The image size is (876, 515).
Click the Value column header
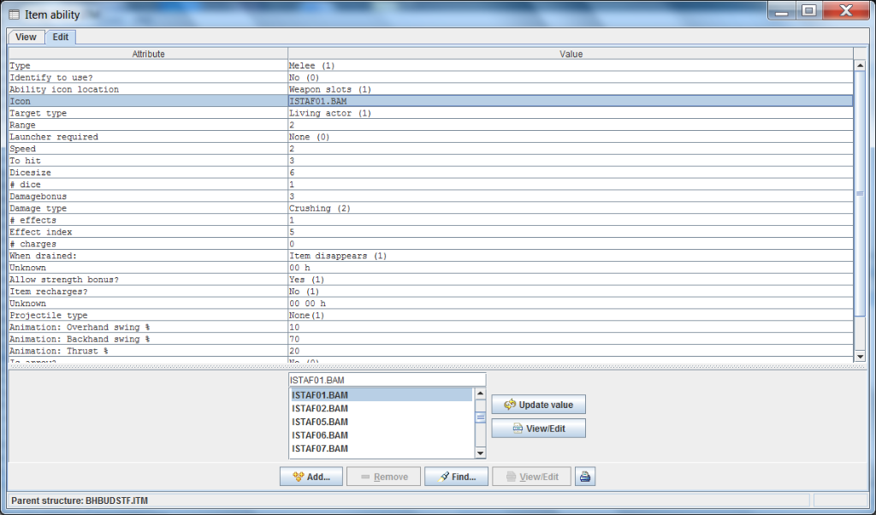tap(571, 54)
